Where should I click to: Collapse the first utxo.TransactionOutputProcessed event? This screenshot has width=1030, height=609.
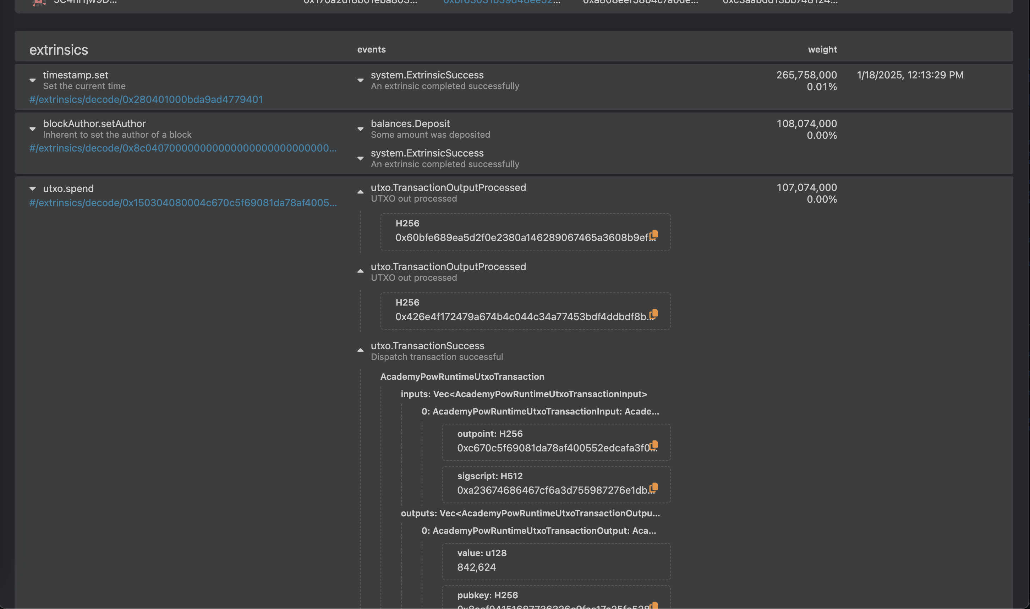click(x=360, y=192)
